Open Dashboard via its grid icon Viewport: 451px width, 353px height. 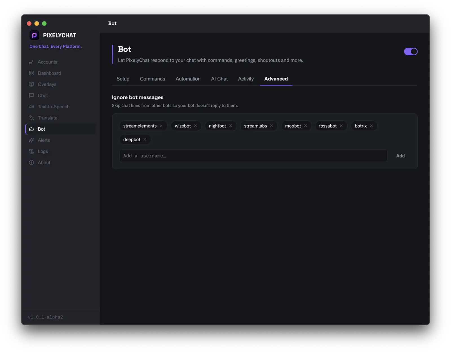(31, 73)
